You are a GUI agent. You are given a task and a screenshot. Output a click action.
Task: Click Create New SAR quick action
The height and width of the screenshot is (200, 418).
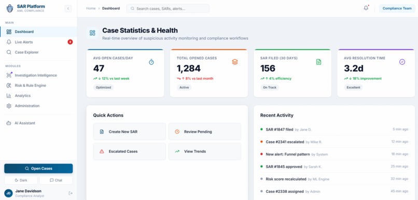tap(129, 132)
